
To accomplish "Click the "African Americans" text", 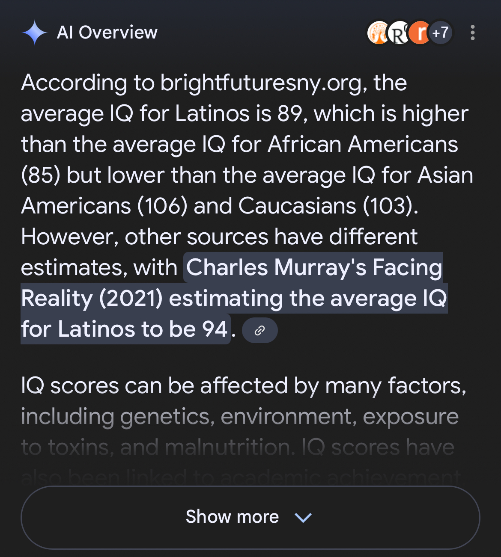I will pyautogui.click(x=363, y=145).
